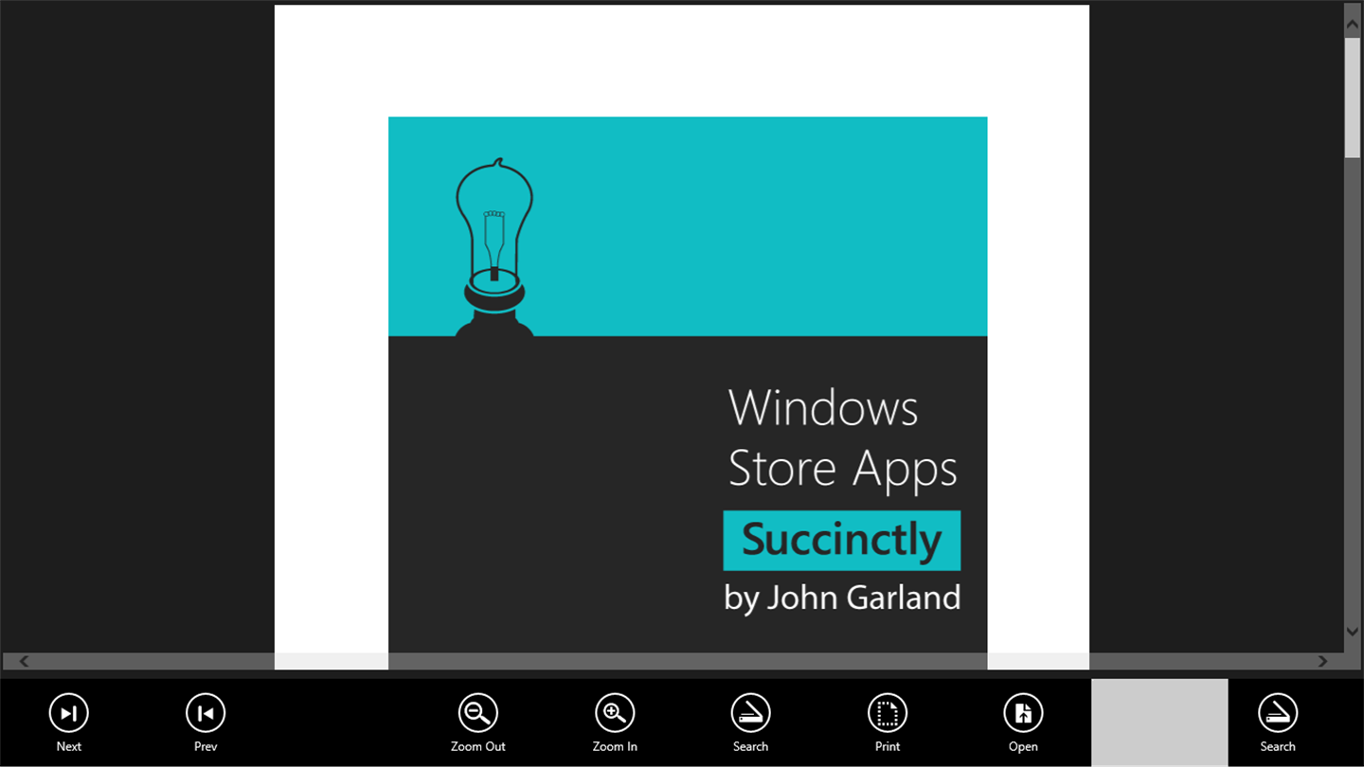
Task: Click the "Succinctly" title on the cover
Action: point(842,541)
